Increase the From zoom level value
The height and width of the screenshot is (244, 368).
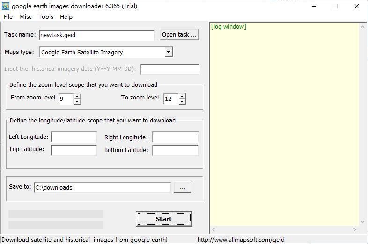[77, 96]
